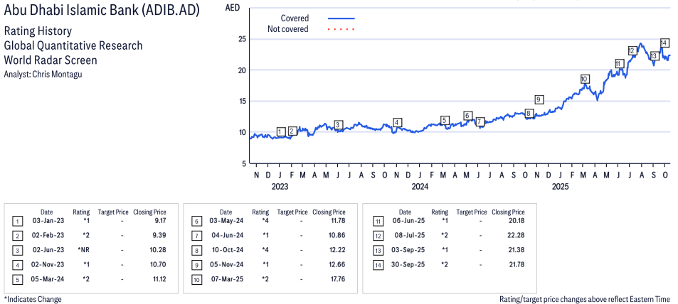This screenshot has height=304, width=678.
Task: Click the blue Covered legend line
Action: 341,18
